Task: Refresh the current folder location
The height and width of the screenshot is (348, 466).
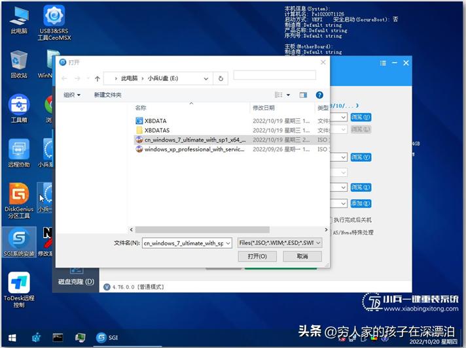Action: click(221, 78)
